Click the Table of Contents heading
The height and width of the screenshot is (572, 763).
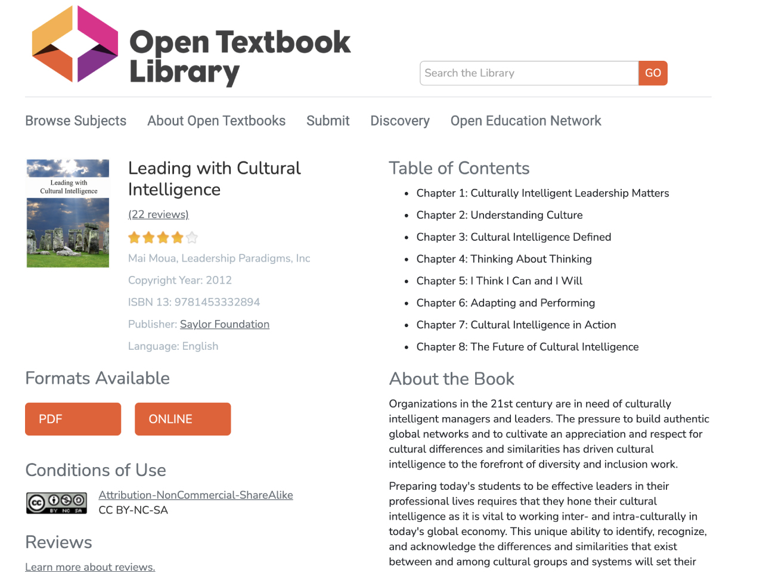coord(459,168)
